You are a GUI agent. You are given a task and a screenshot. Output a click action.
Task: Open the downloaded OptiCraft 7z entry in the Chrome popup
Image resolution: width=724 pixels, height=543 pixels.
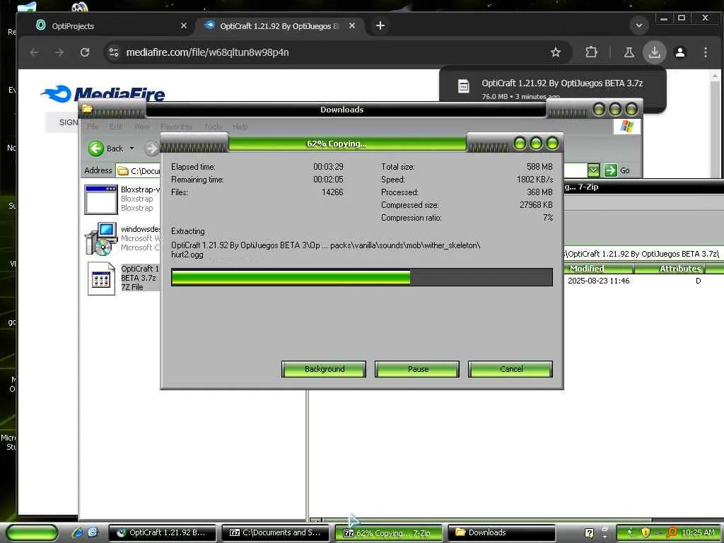pyautogui.click(x=562, y=83)
